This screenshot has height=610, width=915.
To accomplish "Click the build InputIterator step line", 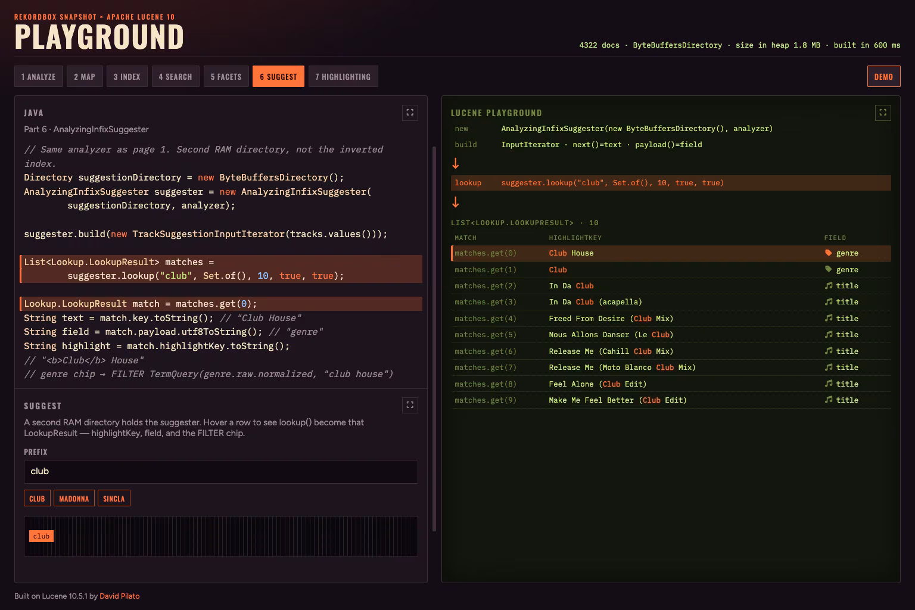I will [671, 145].
